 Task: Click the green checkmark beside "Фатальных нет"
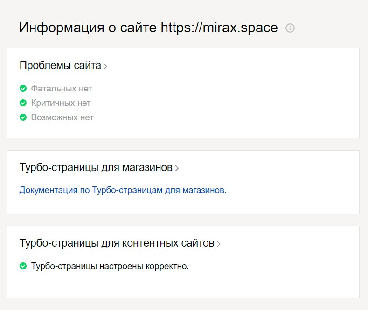point(23,89)
